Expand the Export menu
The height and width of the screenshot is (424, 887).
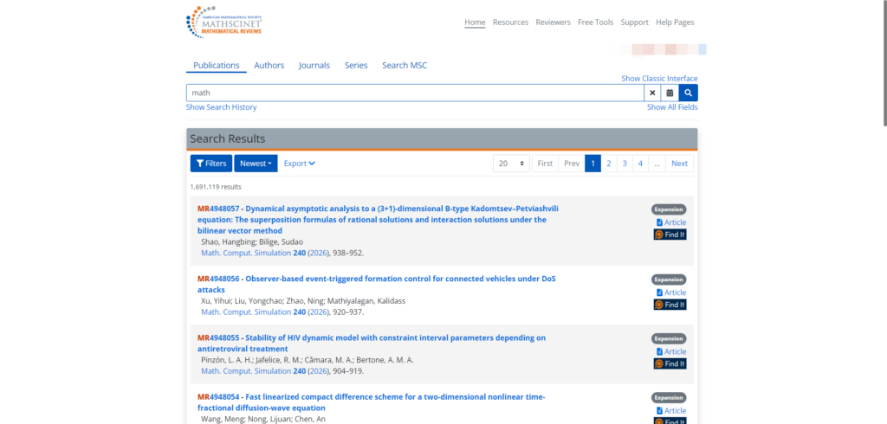[299, 164]
